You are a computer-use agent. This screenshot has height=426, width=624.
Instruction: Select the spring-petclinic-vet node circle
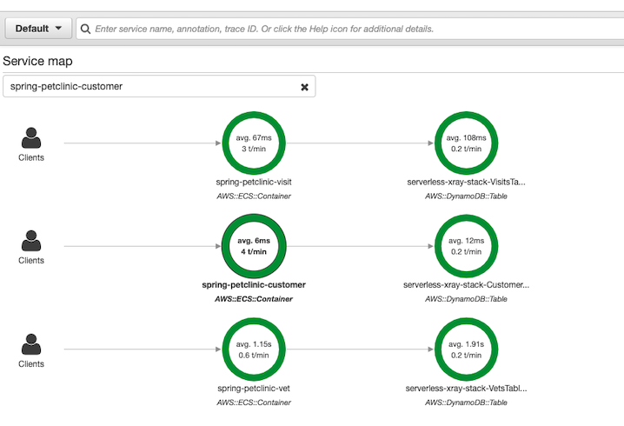pos(254,349)
